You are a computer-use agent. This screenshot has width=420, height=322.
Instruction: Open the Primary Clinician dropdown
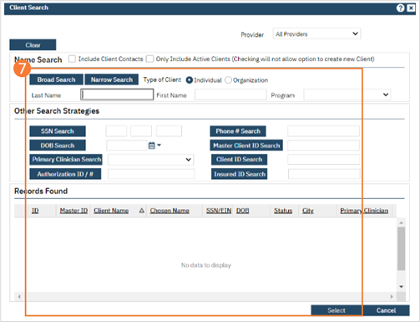(x=150, y=160)
